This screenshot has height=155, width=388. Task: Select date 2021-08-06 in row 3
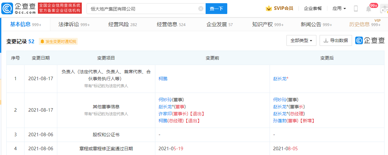coord(41,135)
